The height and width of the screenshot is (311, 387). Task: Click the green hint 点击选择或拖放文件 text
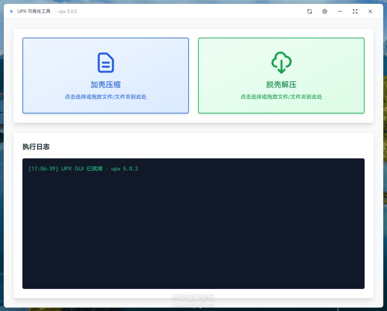(281, 97)
